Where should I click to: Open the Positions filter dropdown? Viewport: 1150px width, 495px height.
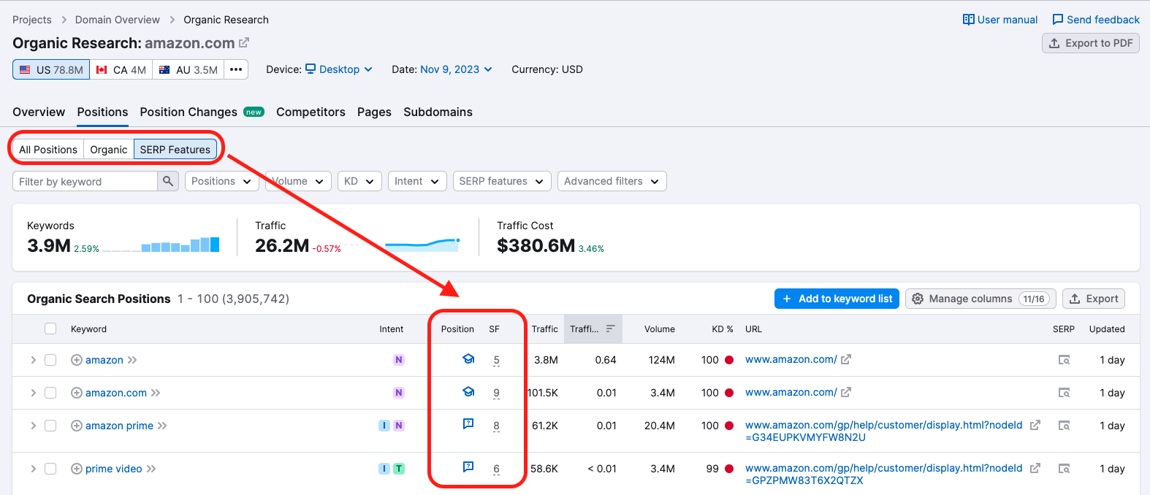[x=222, y=181]
